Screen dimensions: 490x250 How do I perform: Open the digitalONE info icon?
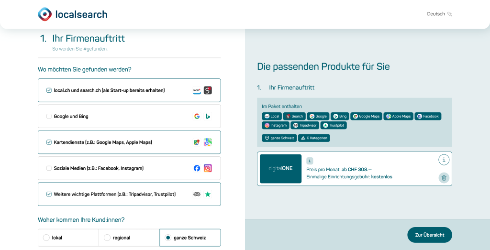444,160
